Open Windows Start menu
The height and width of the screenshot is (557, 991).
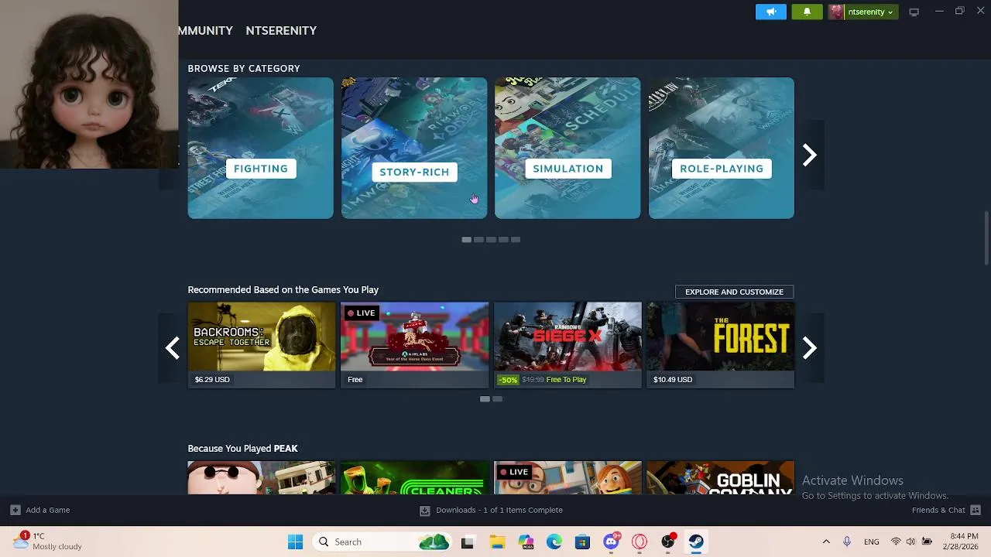tap(295, 542)
